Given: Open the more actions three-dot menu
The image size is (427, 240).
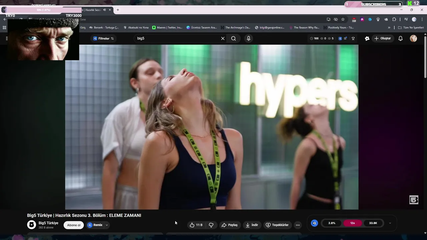Looking at the screenshot, I should point(298,225).
